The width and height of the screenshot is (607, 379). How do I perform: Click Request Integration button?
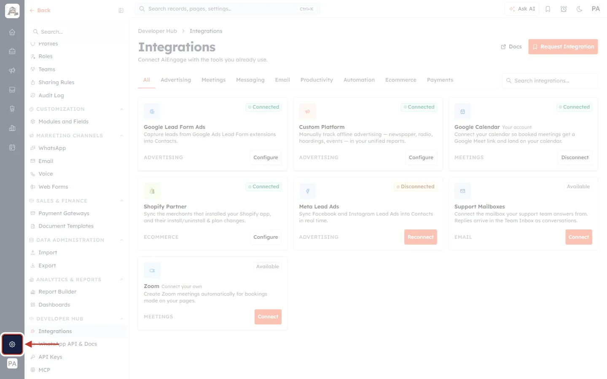coord(563,47)
